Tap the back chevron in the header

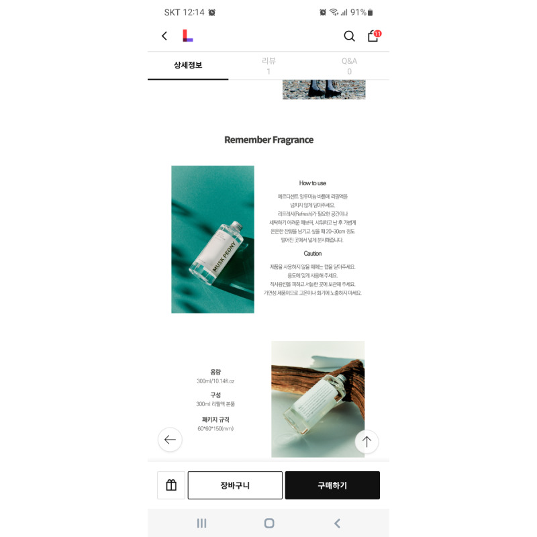click(164, 36)
